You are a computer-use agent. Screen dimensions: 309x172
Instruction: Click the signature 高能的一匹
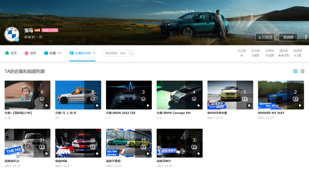pyautogui.click(x=33, y=37)
